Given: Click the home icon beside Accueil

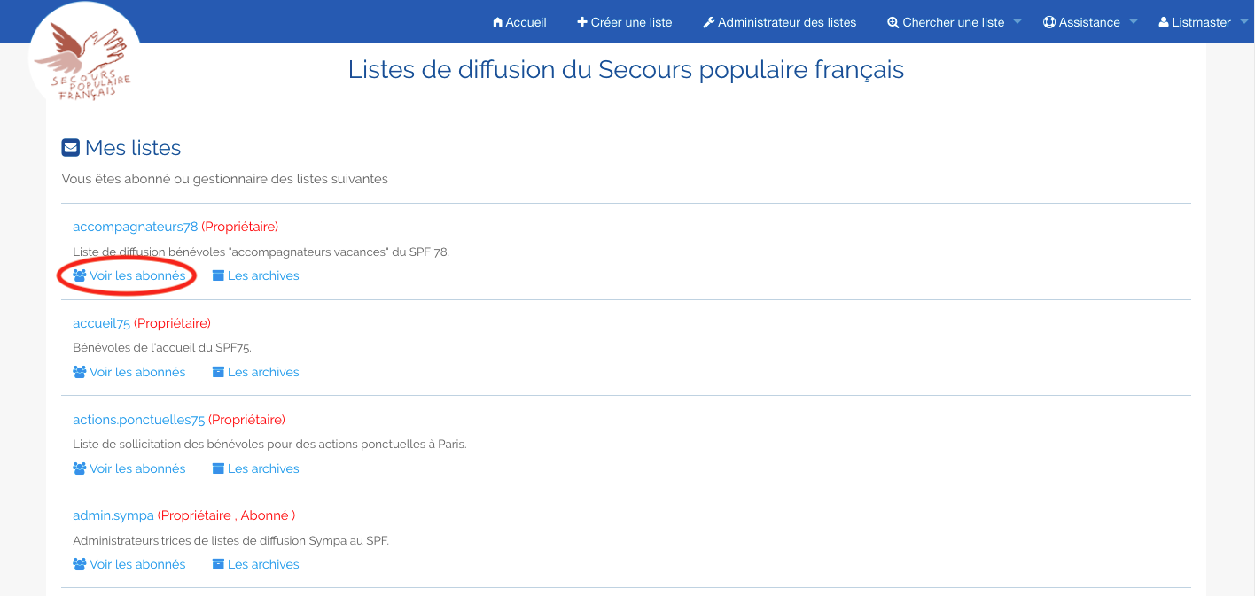Looking at the screenshot, I should (498, 22).
